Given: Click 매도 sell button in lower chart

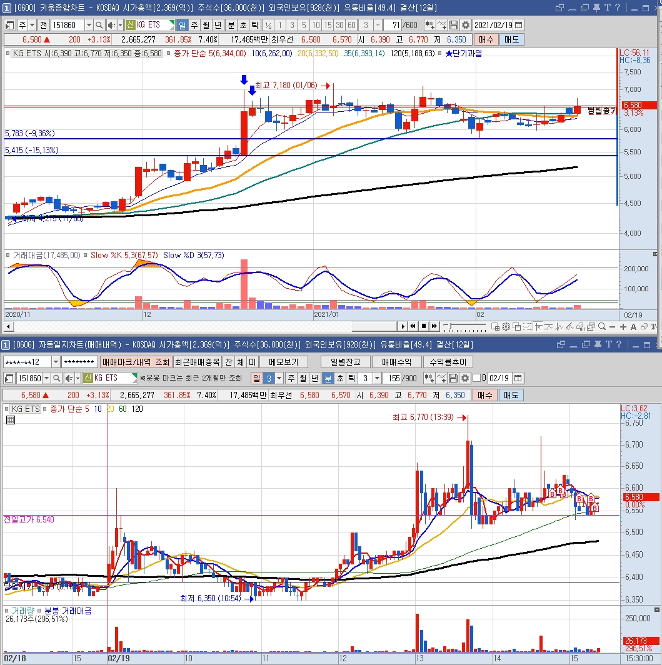Looking at the screenshot, I should (511, 395).
